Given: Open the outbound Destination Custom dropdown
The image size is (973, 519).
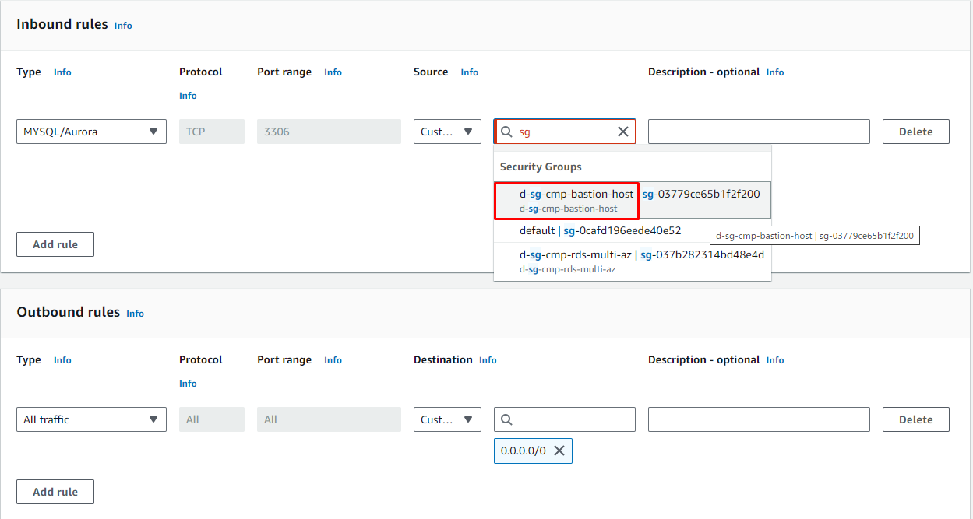Looking at the screenshot, I should point(447,419).
